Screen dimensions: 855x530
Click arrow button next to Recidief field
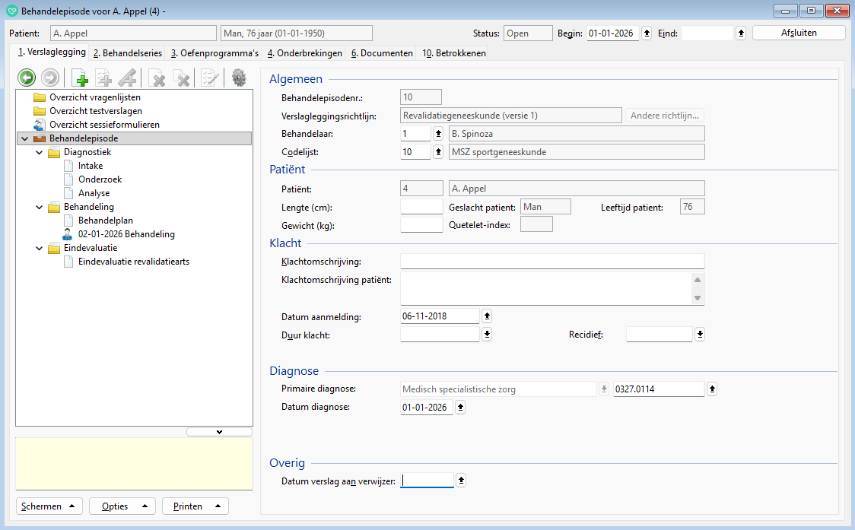(700, 335)
